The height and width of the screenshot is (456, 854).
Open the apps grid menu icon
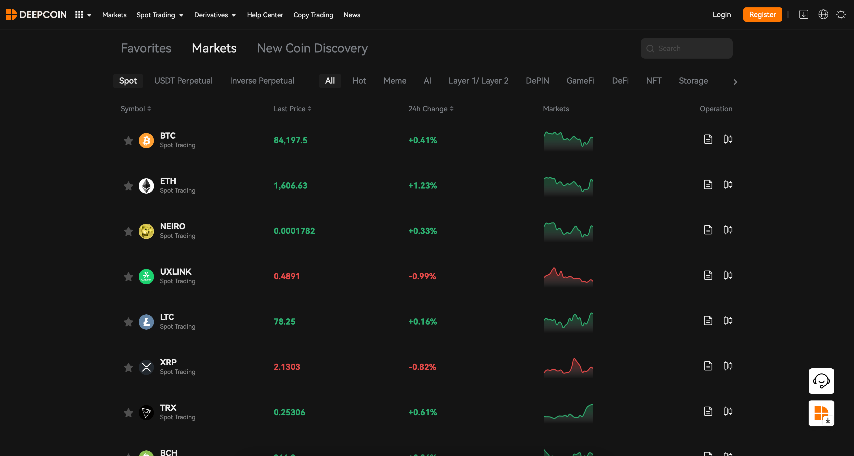[x=79, y=15]
